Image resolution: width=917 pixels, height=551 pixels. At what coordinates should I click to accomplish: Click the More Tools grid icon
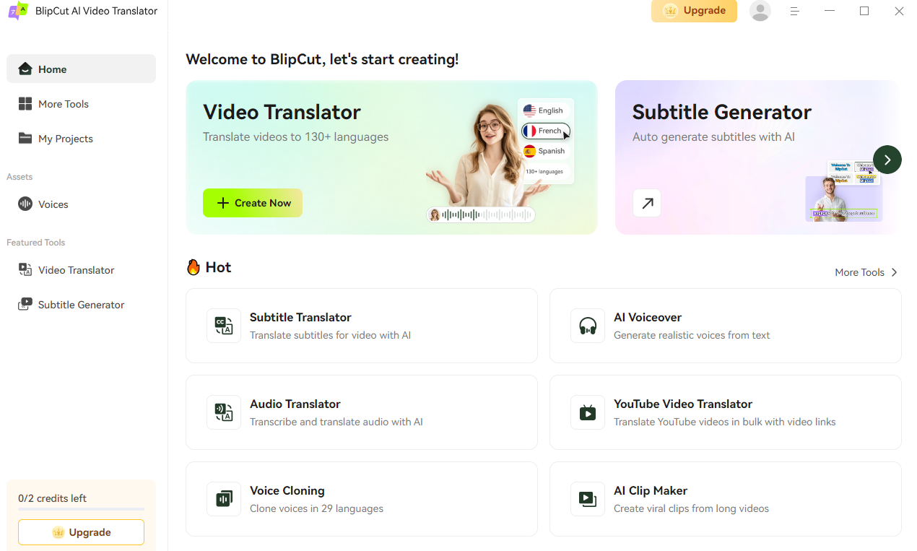(x=25, y=104)
